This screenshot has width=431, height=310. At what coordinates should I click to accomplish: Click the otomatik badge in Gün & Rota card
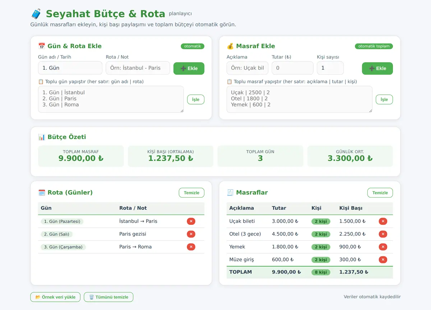193,46
